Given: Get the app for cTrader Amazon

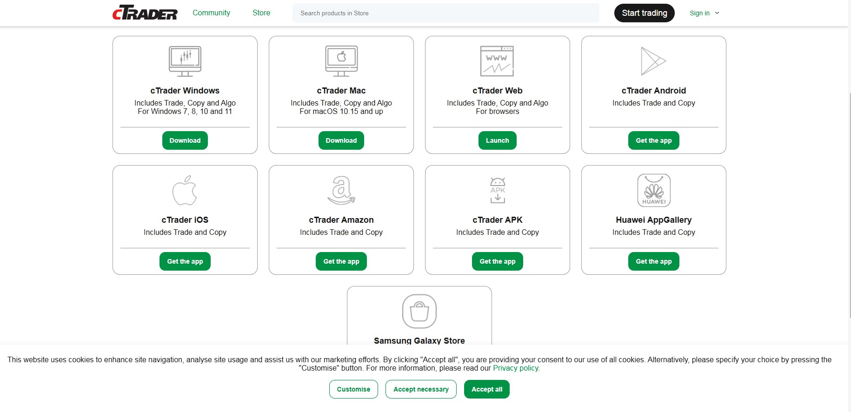Looking at the screenshot, I should coord(341,261).
